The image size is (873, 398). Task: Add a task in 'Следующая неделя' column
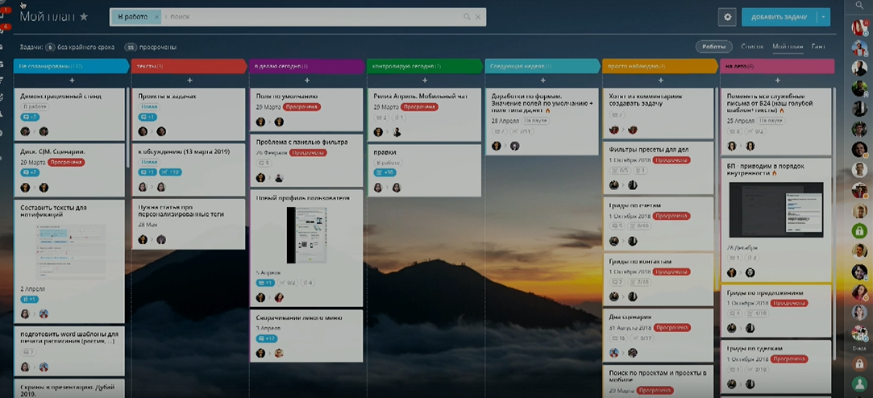click(543, 81)
